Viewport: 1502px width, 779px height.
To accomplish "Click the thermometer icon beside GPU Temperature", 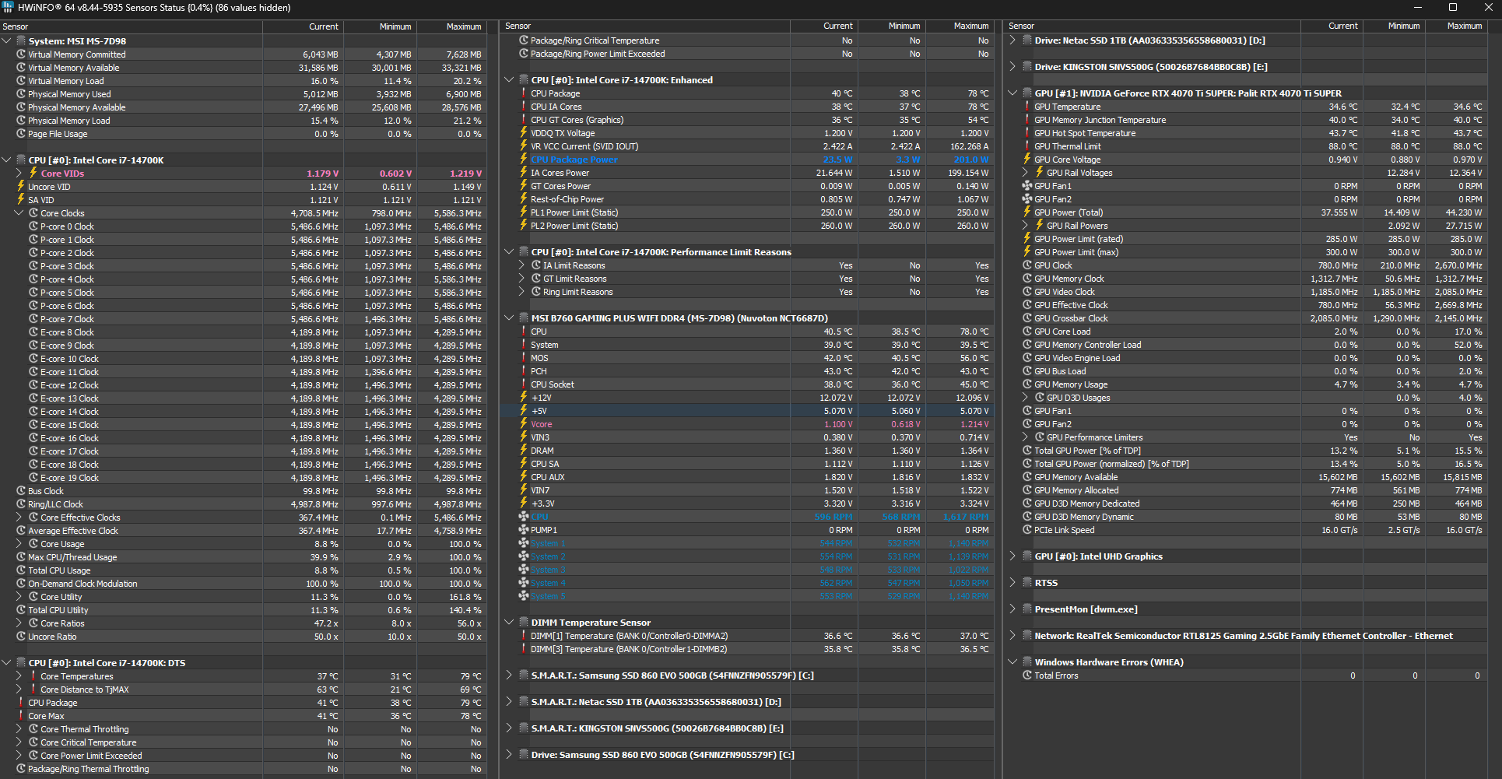I will [1027, 107].
